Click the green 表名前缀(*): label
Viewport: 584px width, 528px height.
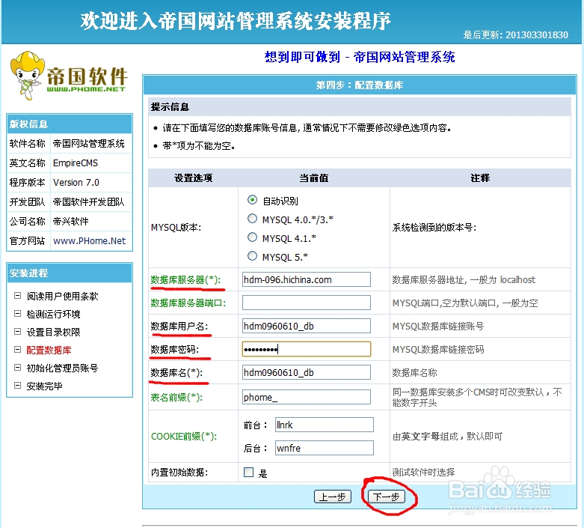point(176,398)
